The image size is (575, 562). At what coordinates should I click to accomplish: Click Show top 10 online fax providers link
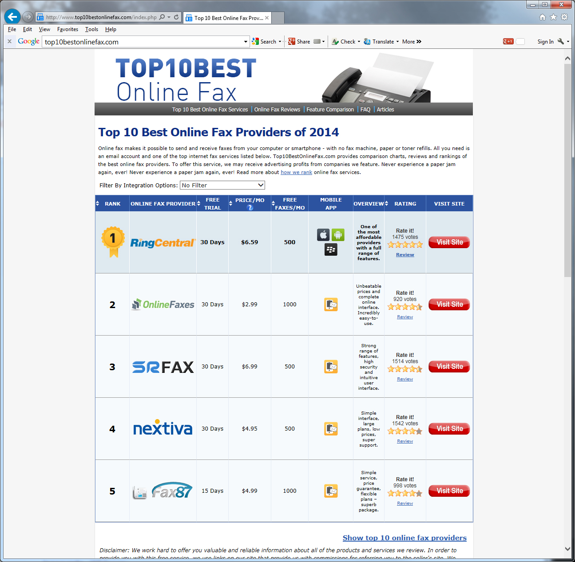click(404, 538)
